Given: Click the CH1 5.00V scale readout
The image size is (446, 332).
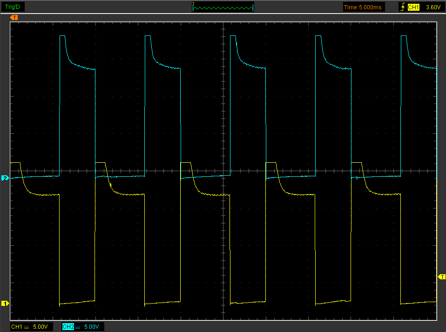Looking at the screenshot, I should point(40,327).
